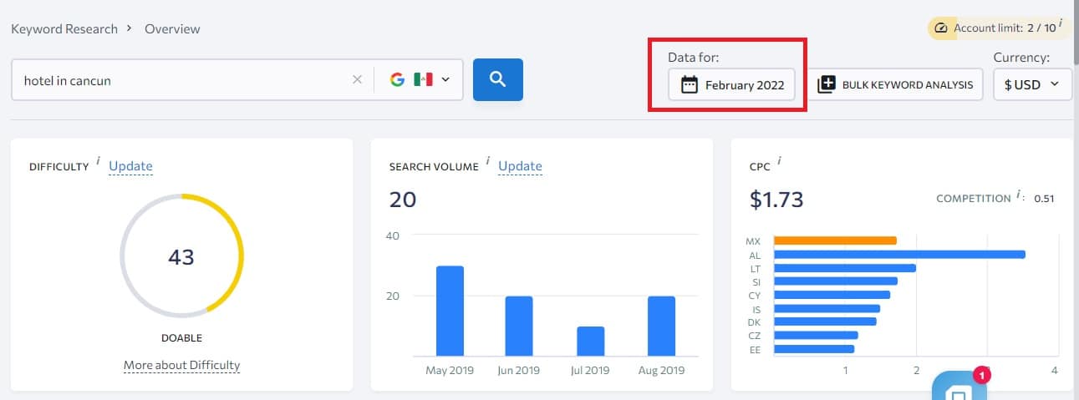The width and height of the screenshot is (1079, 400).
Task: Click Update link next to Difficulty
Action: (x=130, y=165)
